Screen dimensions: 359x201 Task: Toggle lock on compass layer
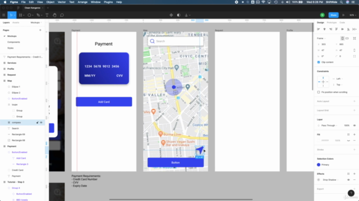tap(38, 122)
